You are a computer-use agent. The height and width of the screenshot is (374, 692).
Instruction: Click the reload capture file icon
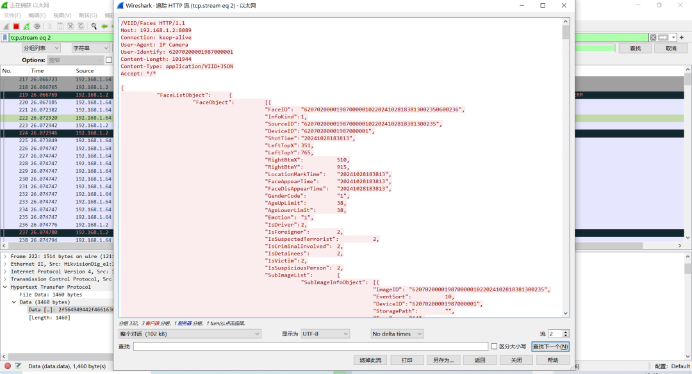coord(81,26)
